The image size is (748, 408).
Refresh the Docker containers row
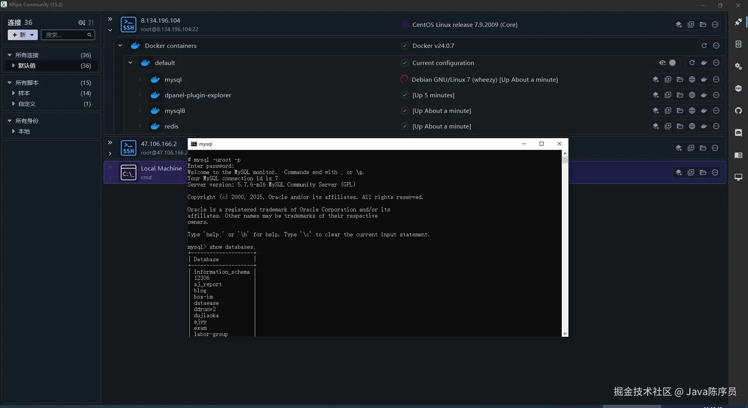[x=704, y=46]
